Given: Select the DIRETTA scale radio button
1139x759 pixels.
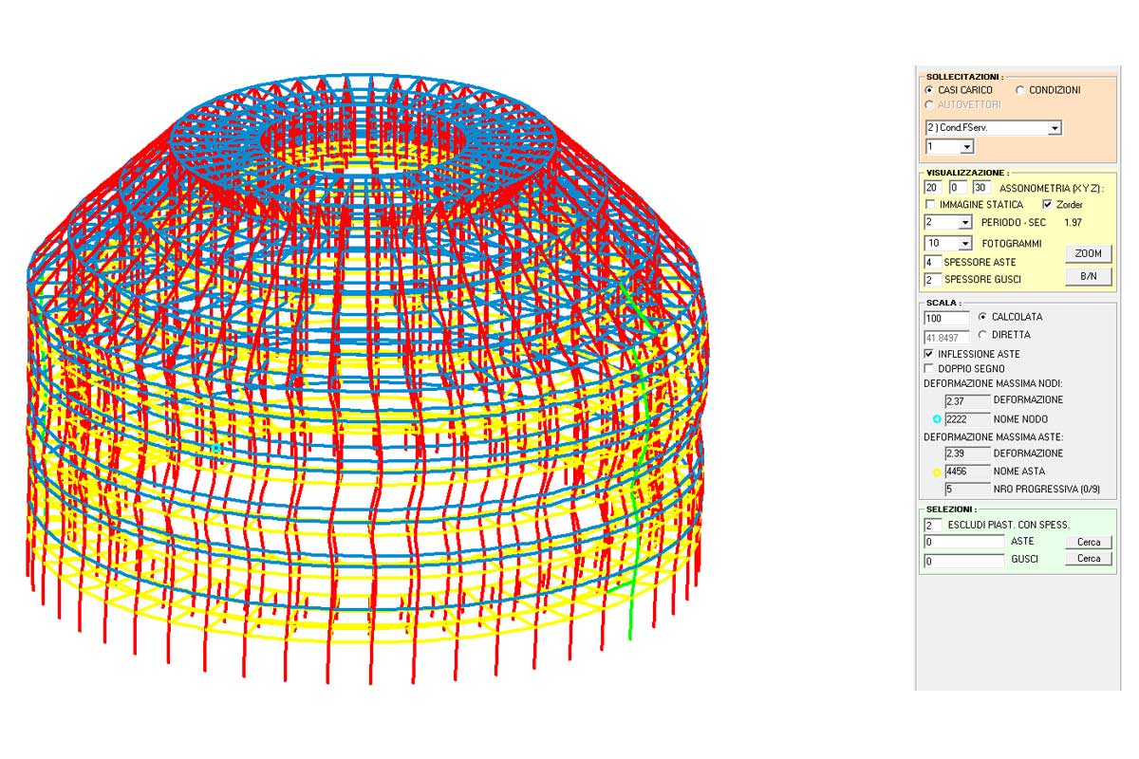Looking at the screenshot, I should point(982,335).
